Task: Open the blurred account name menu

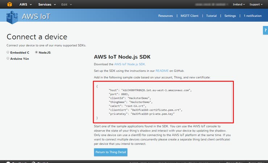Action: [x=209, y=4]
